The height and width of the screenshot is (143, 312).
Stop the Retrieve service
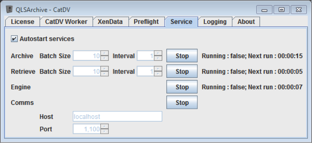click(182, 71)
